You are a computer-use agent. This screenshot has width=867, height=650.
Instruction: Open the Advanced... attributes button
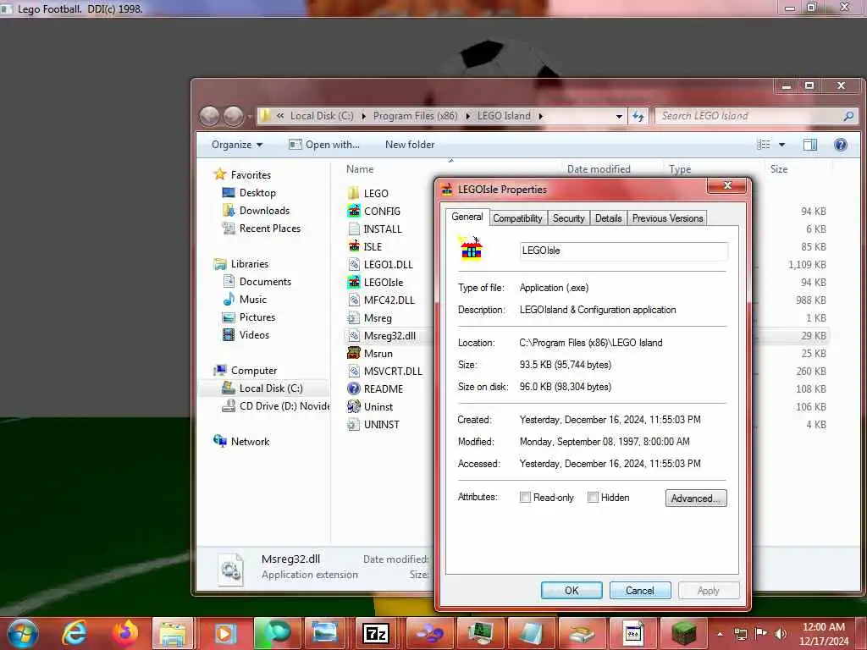696,498
